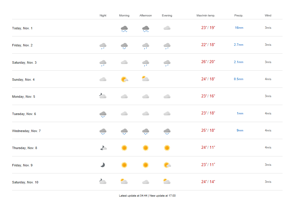289x201 pixels.
Task: Click Friday Nov. 9 night crescent moon icon
Action: tap(103, 165)
